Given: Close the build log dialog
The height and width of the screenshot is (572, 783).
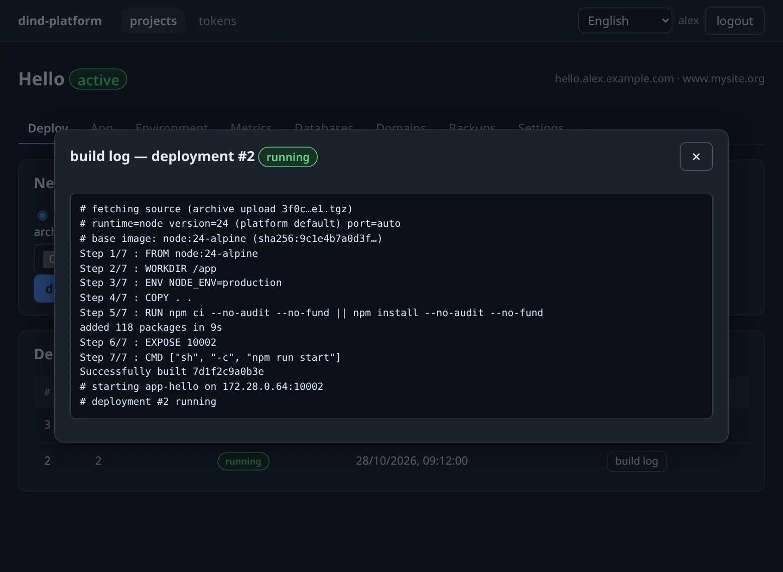Looking at the screenshot, I should click(696, 157).
